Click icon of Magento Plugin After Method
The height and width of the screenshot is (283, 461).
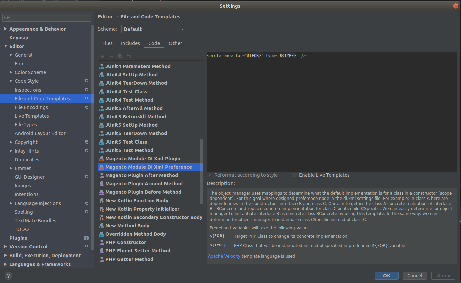pos(101,175)
